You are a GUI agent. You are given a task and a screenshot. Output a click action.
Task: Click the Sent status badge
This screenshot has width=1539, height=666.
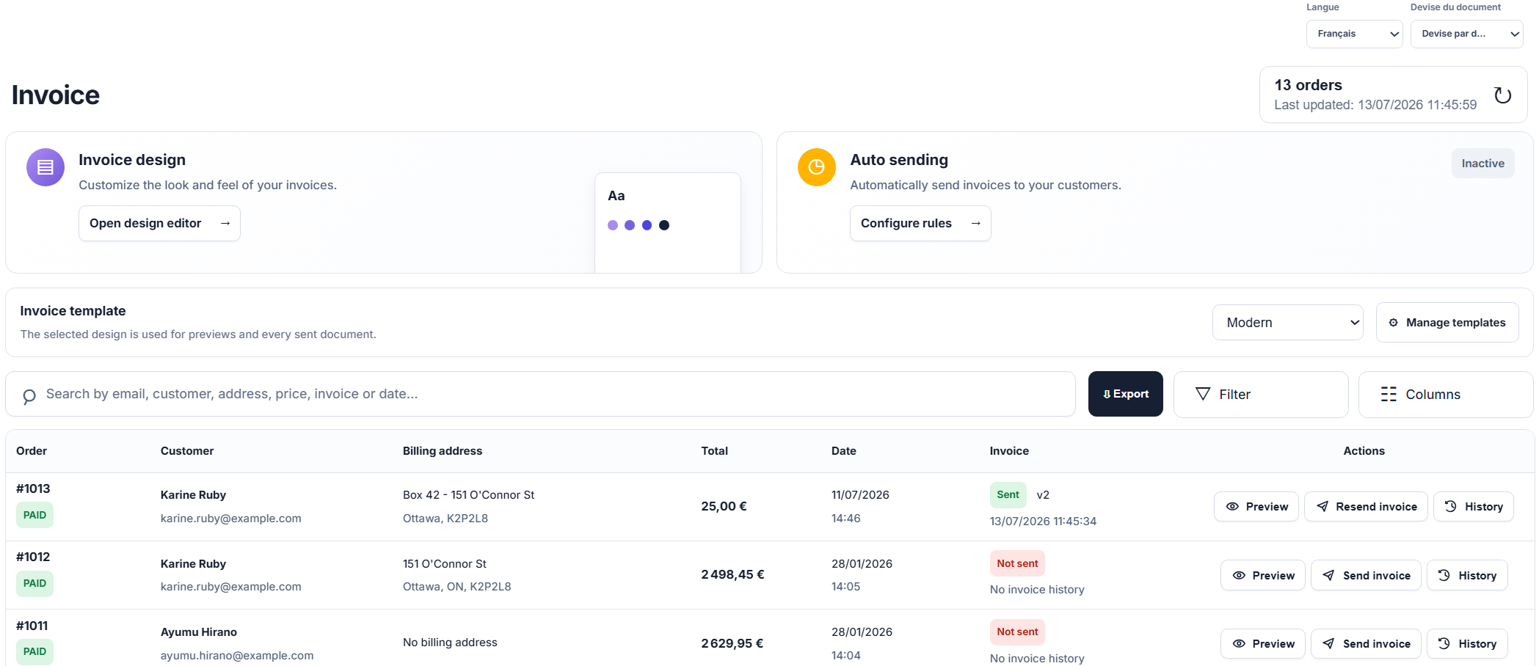1008,495
